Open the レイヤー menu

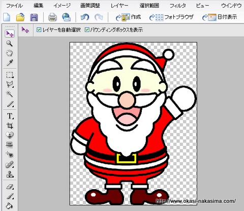pyautogui.click(x=119, y=6)
